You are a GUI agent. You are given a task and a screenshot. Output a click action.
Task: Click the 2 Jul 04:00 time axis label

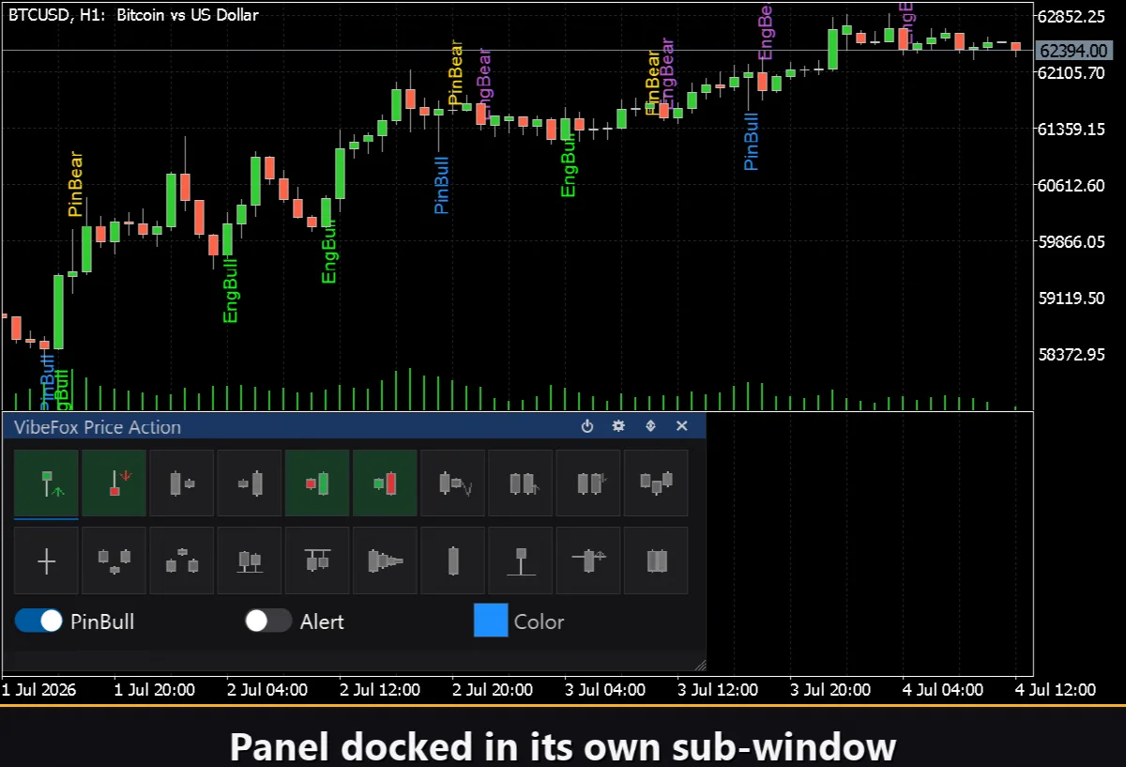point(267,690)
